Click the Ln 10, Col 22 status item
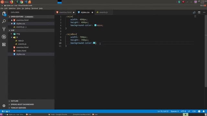Image resolution: width=207 pixels, height=116 pixels. (x=163, y=111)
